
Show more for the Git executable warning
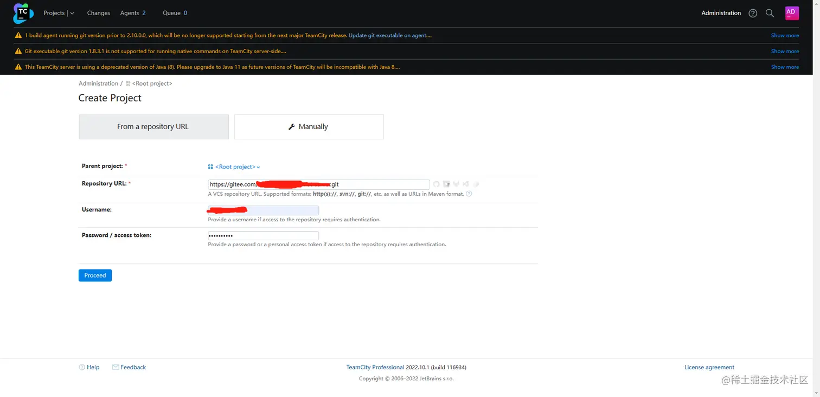[x=785, y=51]
